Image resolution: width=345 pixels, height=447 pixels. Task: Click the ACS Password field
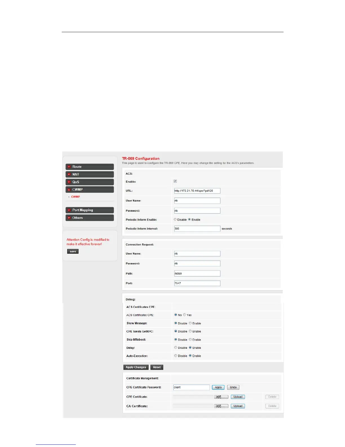(197, 211)
